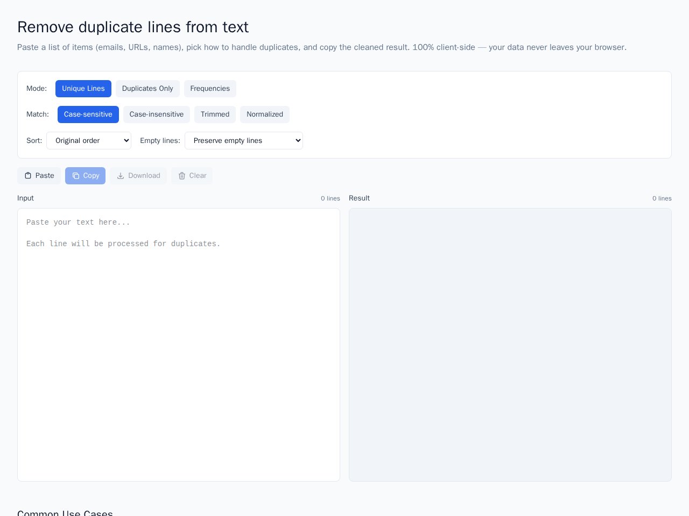689x516 pixels.
Task: Click the 'Result' label above the output
Action: [359, 198]
